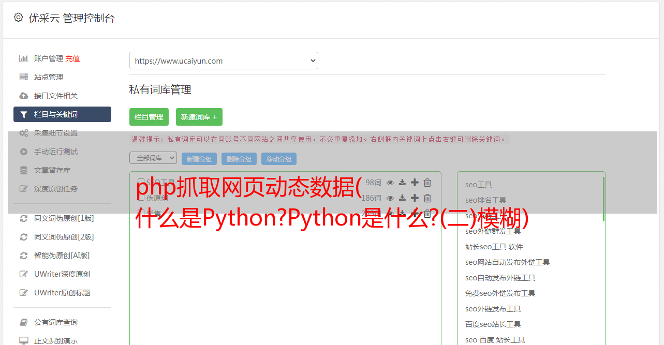Download the 186词 伪原创 library
Image resolution: width=664 pixels, height=345 pixels.
tap(402, 198)
